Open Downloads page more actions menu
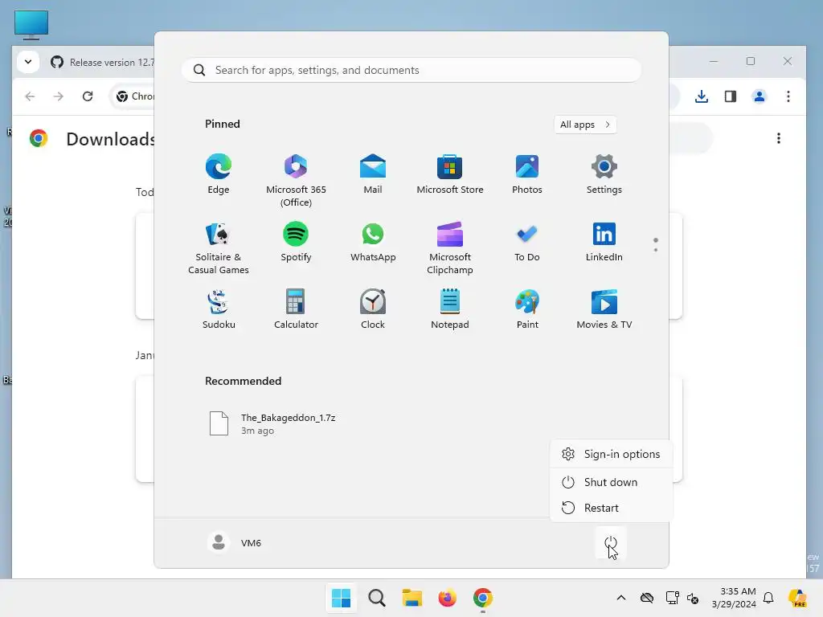 [x=778, y=138]
